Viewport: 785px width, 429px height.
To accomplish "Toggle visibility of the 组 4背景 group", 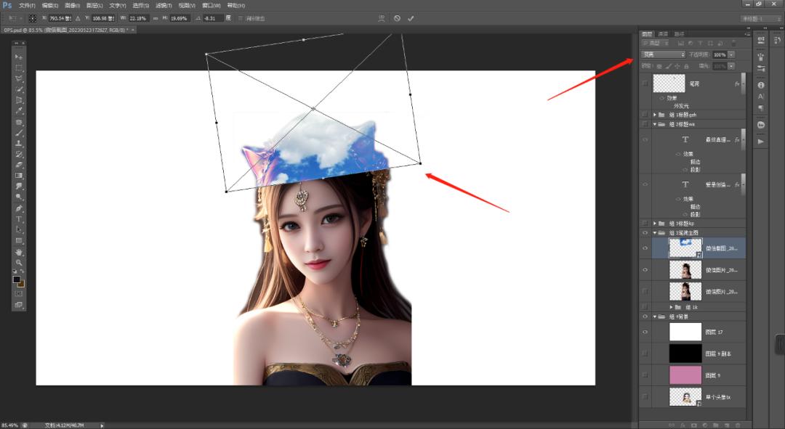I will point(645,316).
